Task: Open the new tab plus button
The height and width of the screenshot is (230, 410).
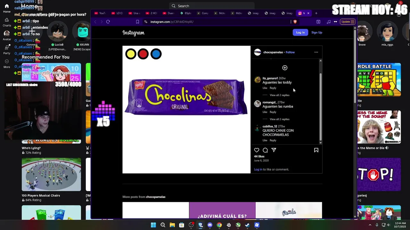Action: click(316, 13)
